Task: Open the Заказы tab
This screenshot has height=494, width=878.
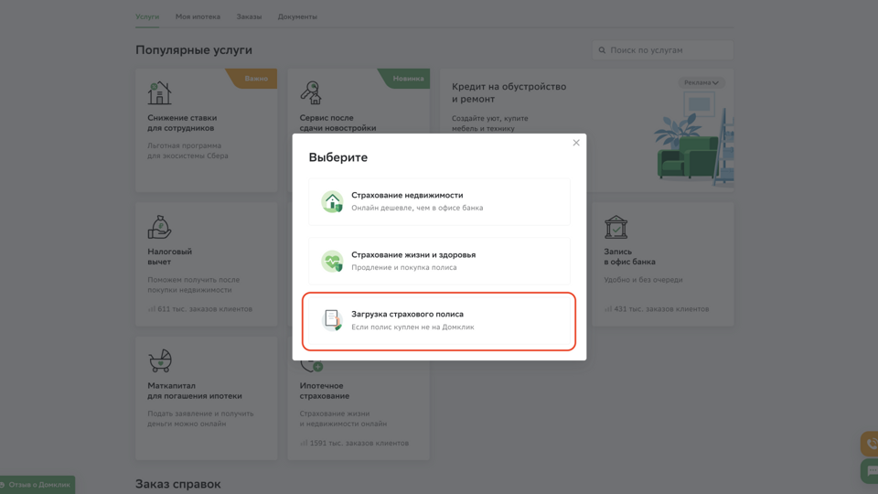Action: [x=249, y=16]
